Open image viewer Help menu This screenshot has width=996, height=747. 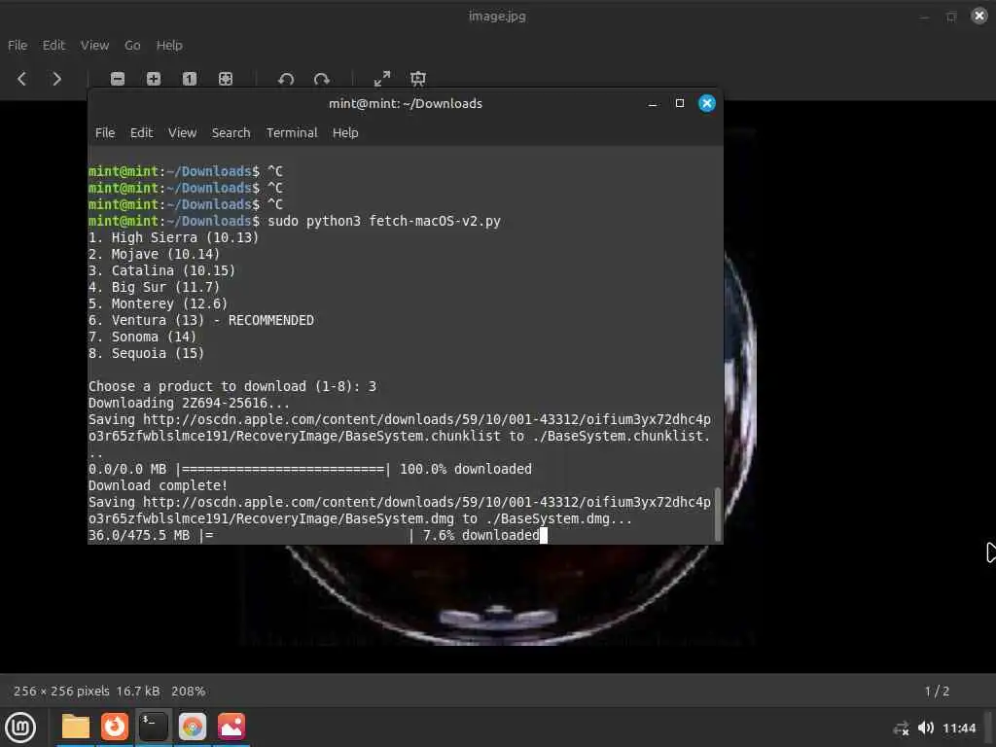click(169, 45)
